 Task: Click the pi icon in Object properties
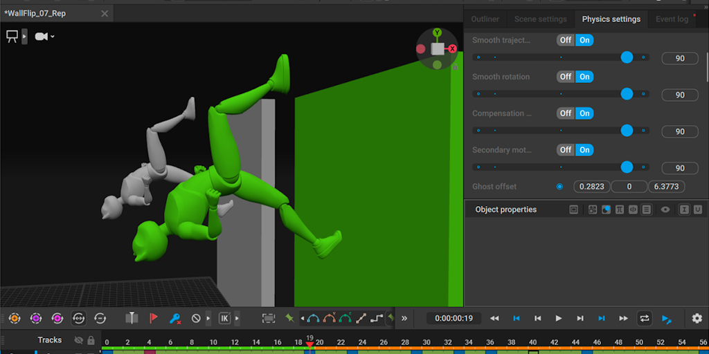coord(620,209)
